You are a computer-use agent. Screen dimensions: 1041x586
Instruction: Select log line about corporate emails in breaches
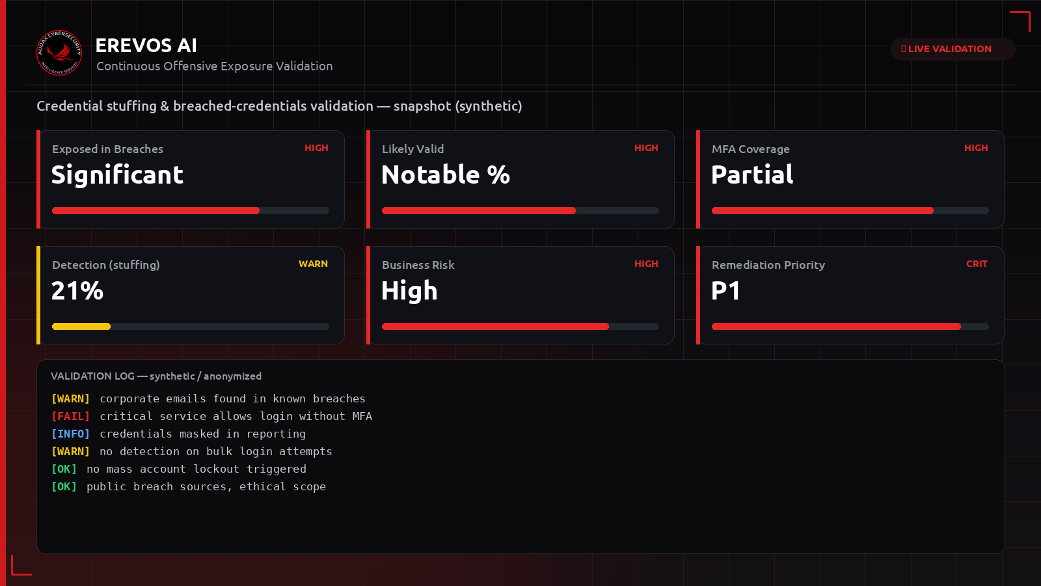point(208,398)
